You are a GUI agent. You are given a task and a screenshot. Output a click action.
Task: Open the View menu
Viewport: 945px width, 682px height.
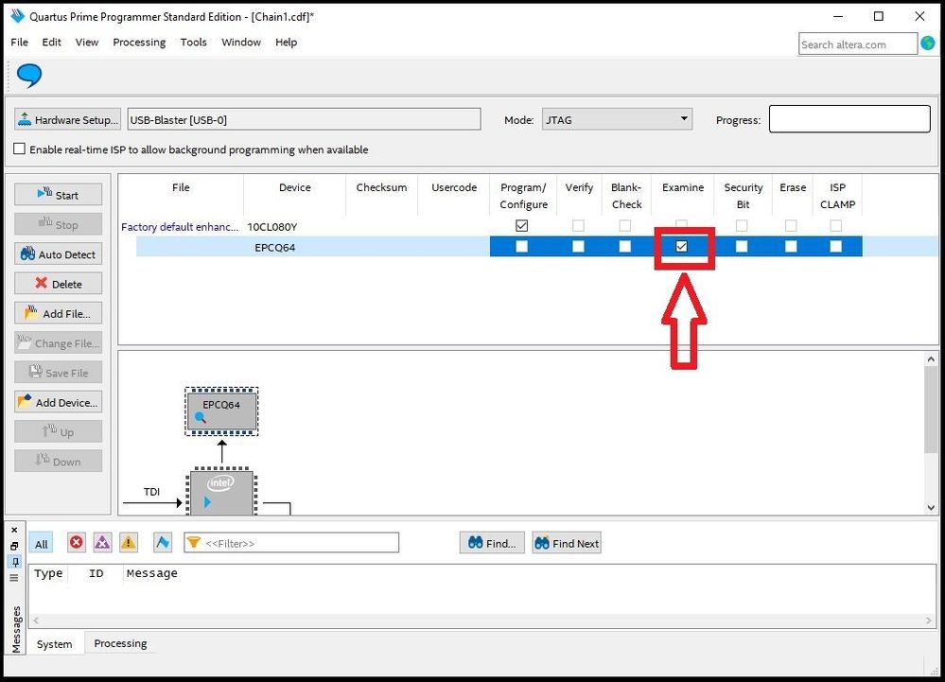87,43
